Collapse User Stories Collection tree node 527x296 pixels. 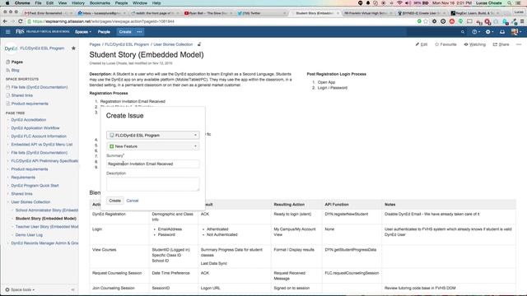8,202
